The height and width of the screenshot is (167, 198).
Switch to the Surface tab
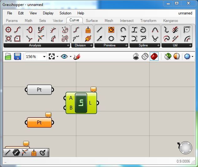pyautogui.click(x=92, y=21)
